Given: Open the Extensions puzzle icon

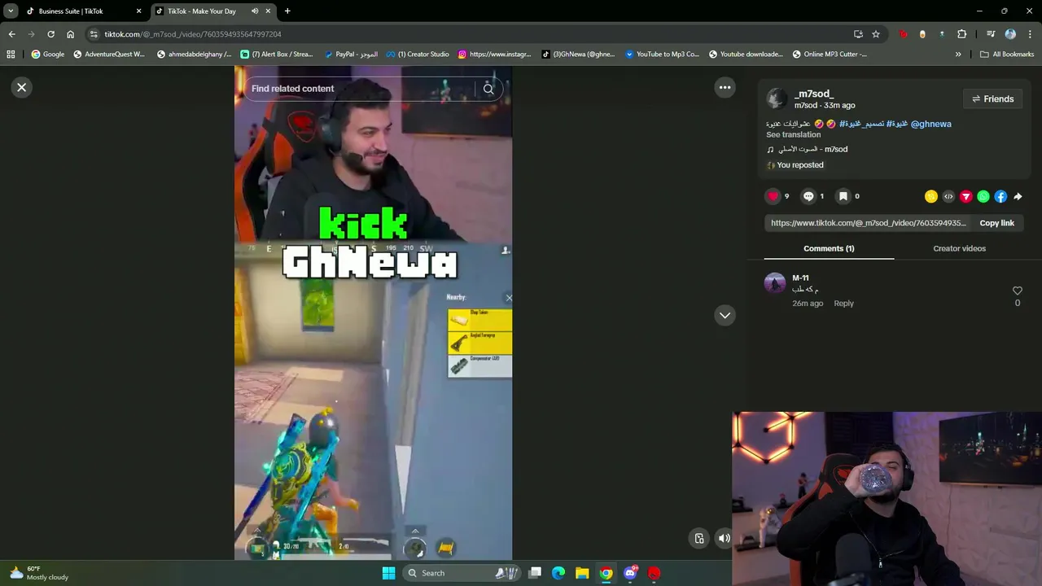Looking at the screenshot, I should (962, 34).
